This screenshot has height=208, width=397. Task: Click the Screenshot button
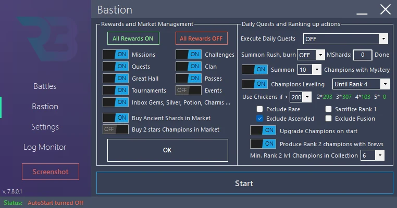point(51,172)
